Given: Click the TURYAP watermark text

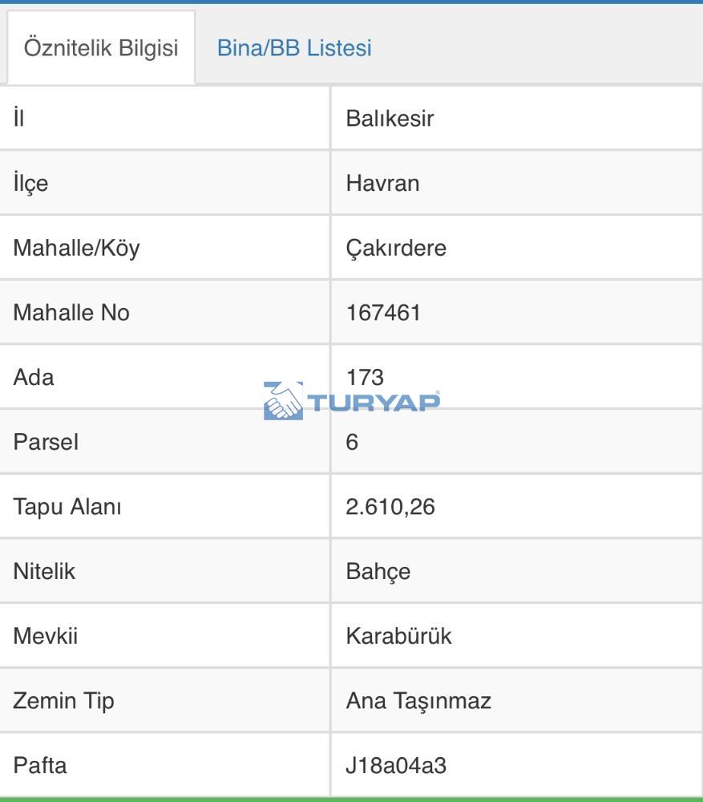Looking at the screenshot, I should pos(374,402).
